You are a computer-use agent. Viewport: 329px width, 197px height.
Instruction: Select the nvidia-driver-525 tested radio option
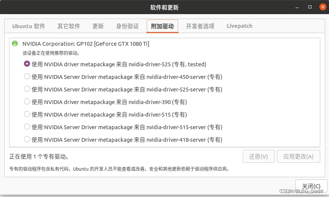coord(27,64)
